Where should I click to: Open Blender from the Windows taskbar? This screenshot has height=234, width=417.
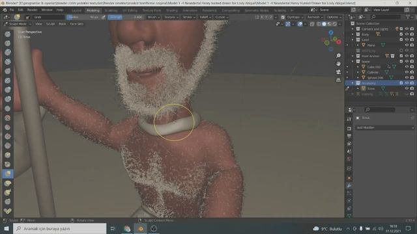pyautogui.click(x=141, y=228)
